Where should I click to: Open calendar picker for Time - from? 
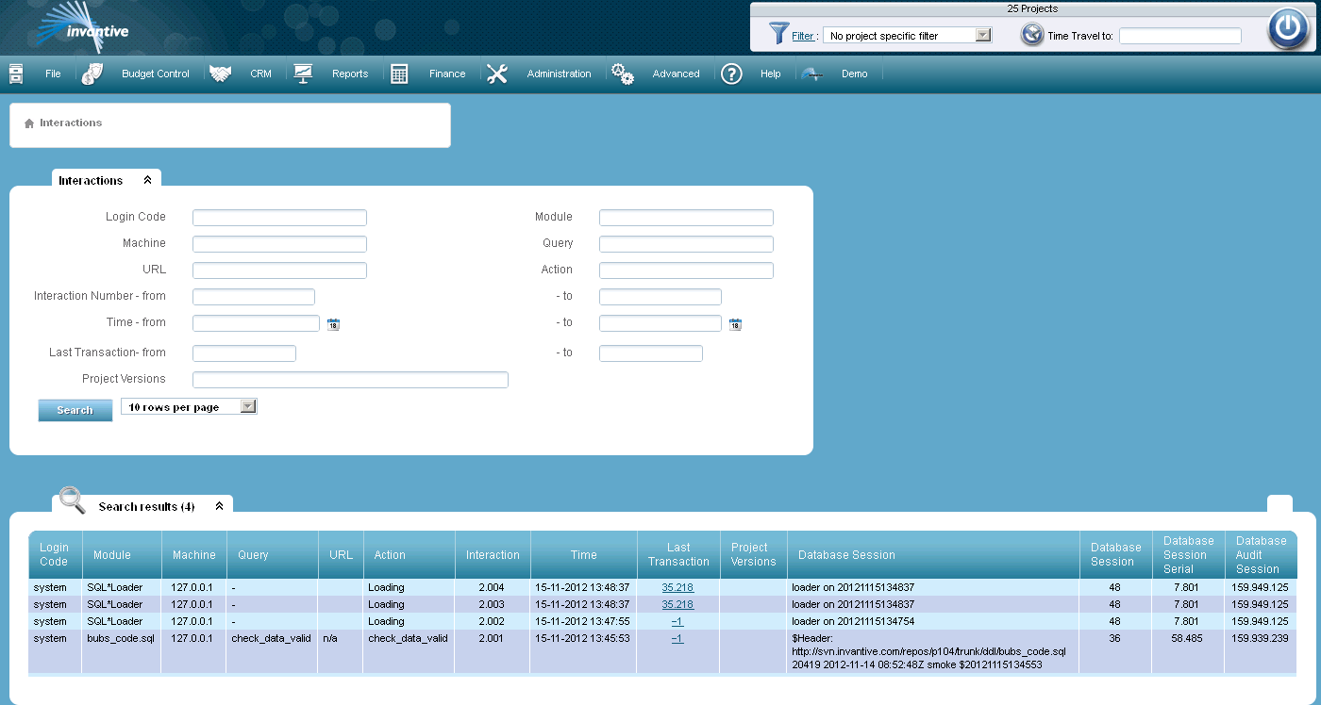333,324
